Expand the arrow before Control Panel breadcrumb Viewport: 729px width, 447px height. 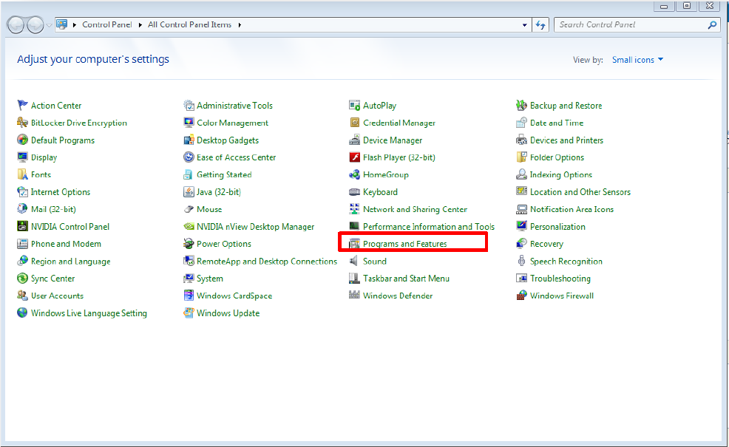tap(75, 25)
